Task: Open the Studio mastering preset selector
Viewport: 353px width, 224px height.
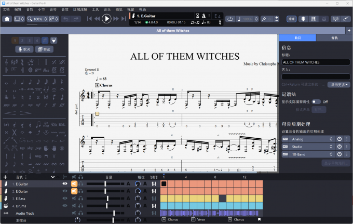Action: [312, 147]
